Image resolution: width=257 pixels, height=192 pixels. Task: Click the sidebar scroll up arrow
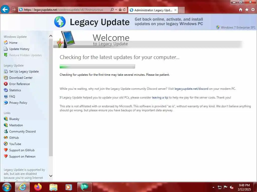[51, 36]
